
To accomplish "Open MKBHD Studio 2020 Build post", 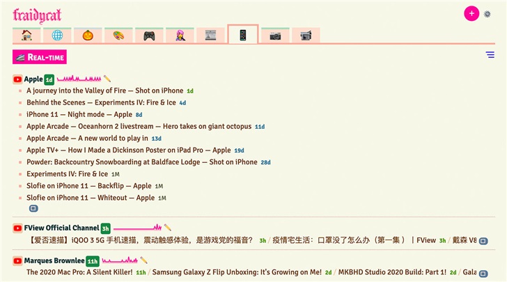I will (392, 272).
